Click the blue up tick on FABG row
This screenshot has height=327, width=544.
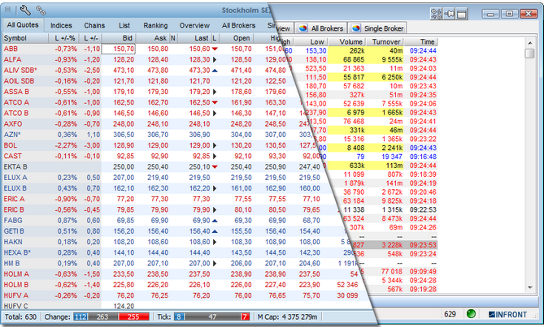[x=215, y=221]
